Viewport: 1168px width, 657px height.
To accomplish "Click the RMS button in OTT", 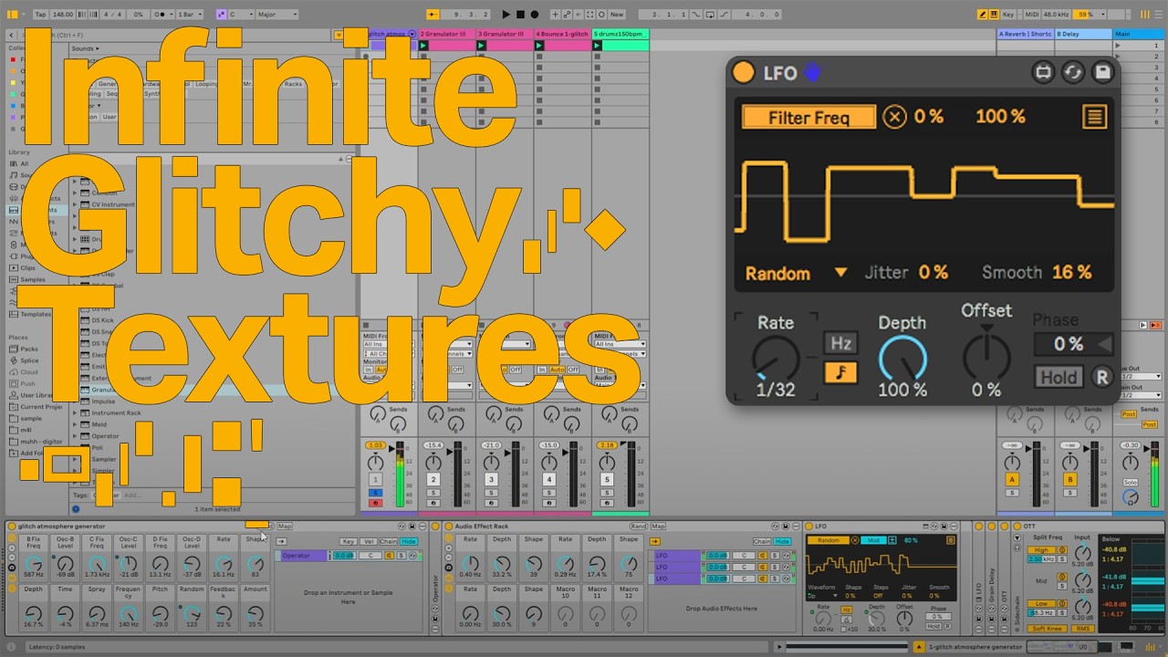I will click(x=1082, y=628).
